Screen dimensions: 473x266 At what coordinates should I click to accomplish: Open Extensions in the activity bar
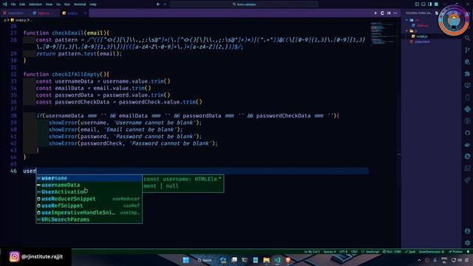tap(467, 74)
